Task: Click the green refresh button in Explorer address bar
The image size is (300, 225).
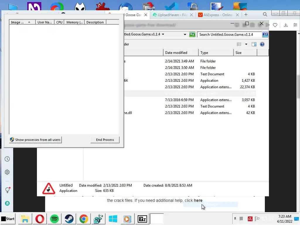Action: click(192, 35)
